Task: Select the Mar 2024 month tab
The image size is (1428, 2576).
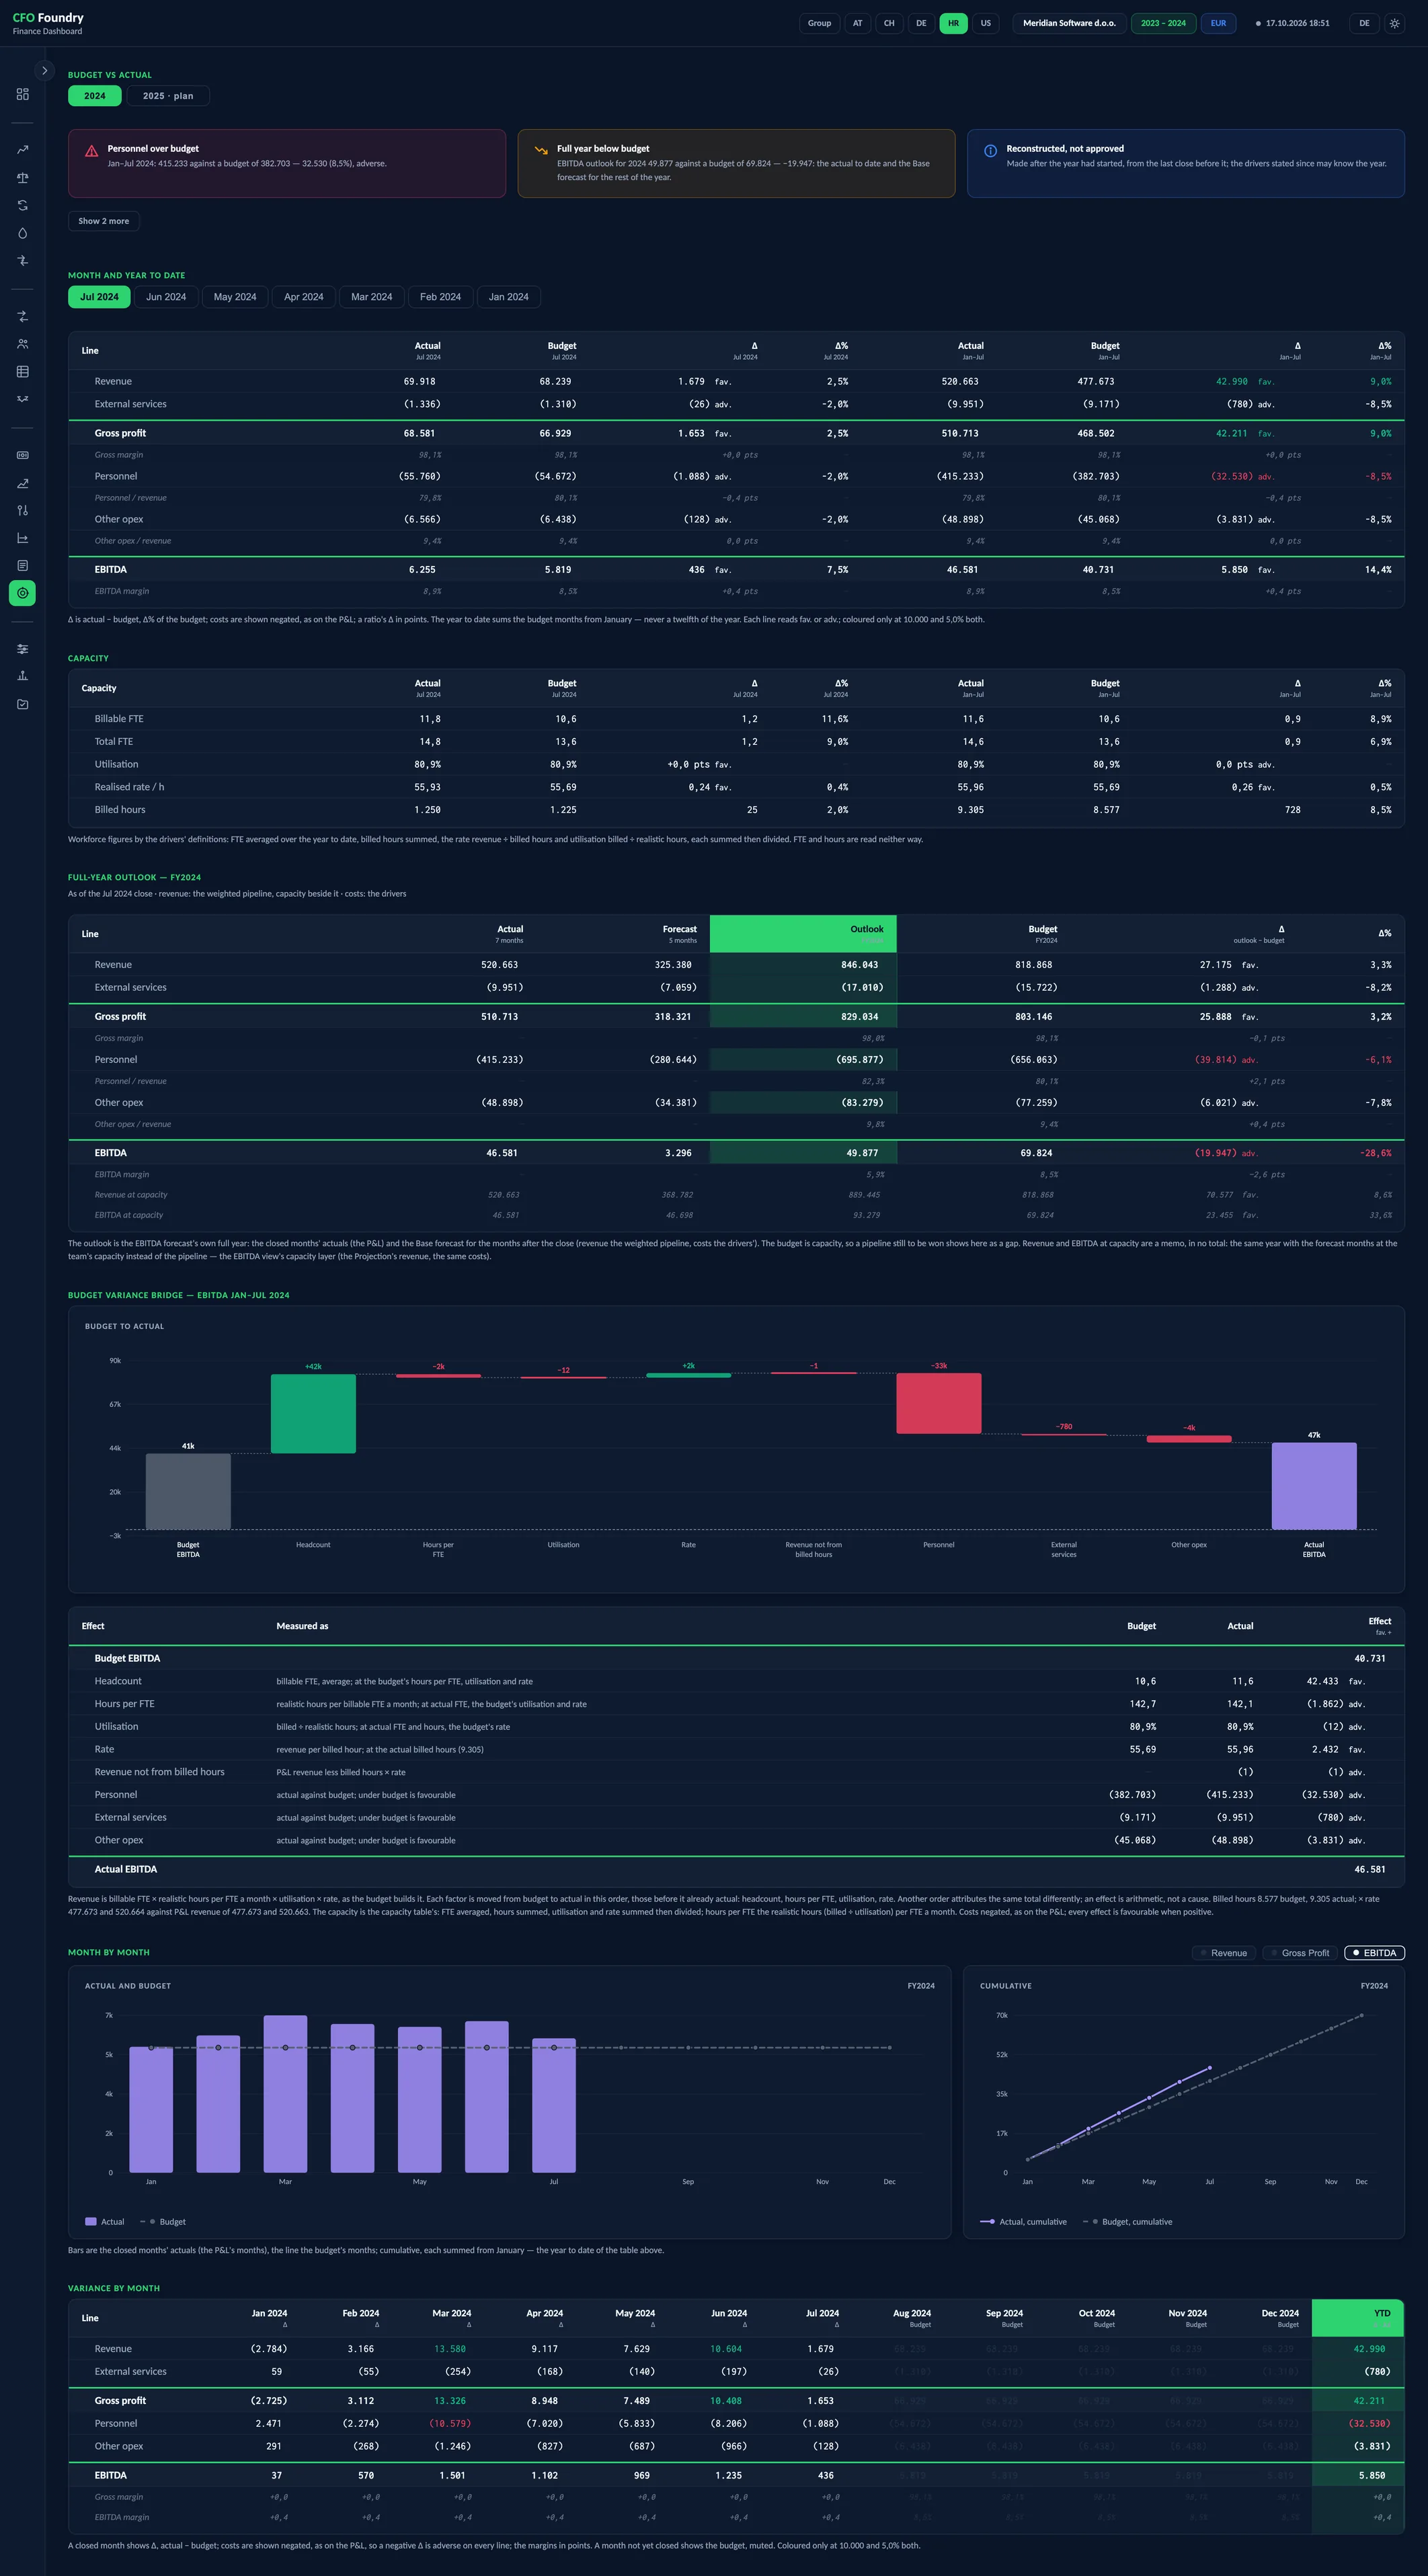Action: pyautogui.click(x=372, y=297)
